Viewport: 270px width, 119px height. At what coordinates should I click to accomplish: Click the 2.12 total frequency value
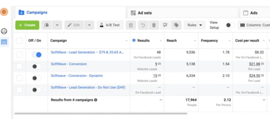pos(228,100)
